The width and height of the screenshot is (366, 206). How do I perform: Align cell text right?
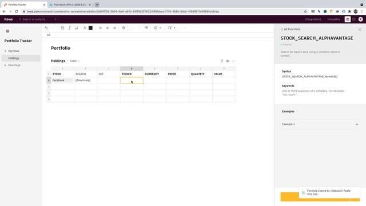[114, 28]
